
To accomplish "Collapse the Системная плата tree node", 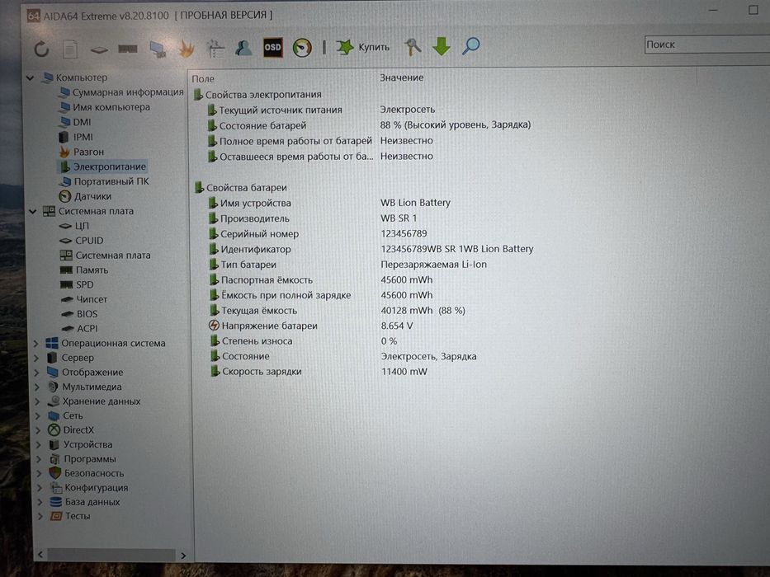I will tap(32, 212).
